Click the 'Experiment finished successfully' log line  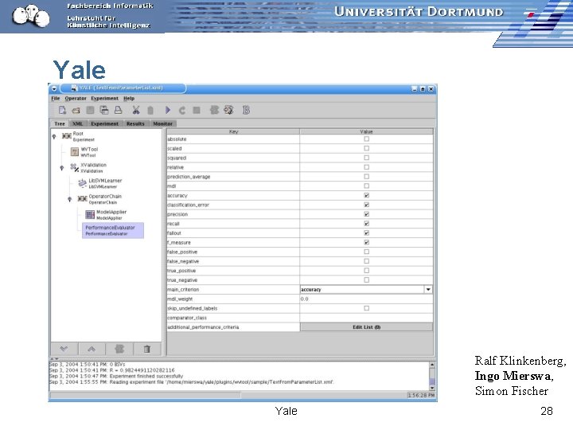coord(146,376)
